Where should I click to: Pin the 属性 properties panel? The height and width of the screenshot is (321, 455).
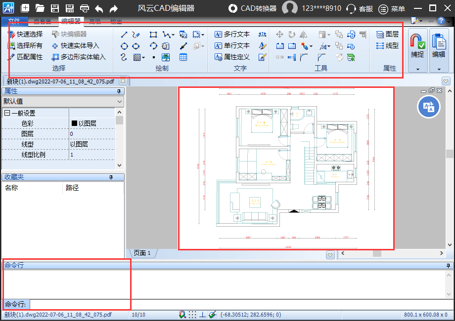[x=119, y=91]
